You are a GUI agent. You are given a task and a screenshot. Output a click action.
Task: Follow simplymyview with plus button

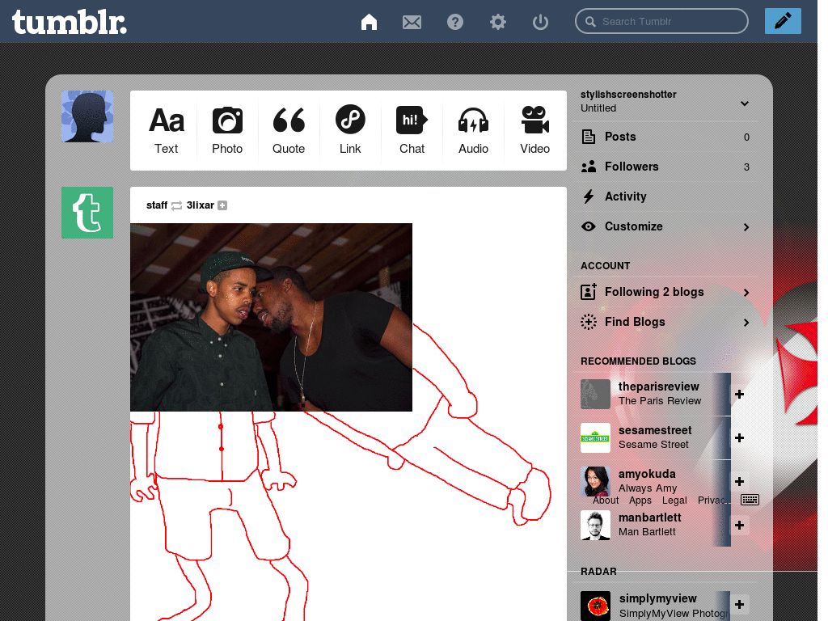[739, 605]
